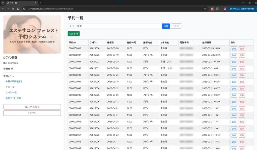
Task: Go to the 新規ユーザー登録 link
Action: point(13,98)
